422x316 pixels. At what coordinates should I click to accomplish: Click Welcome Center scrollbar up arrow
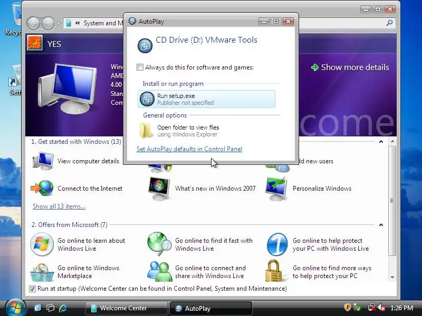(392, 141)
